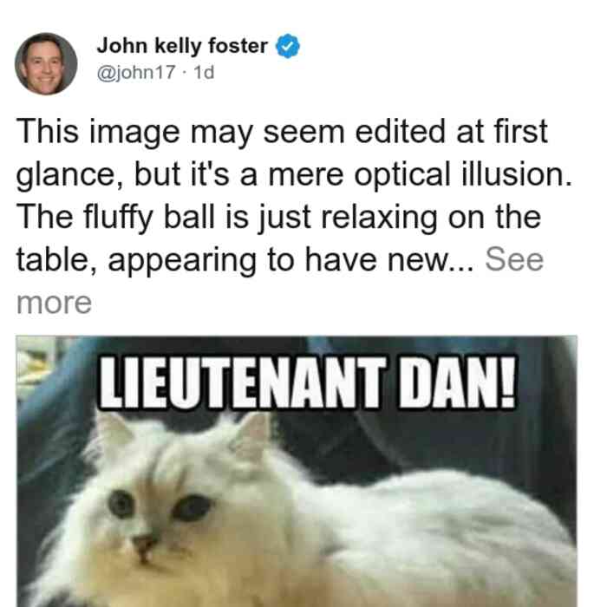Open the John kelly foster display name

[182, 46]
